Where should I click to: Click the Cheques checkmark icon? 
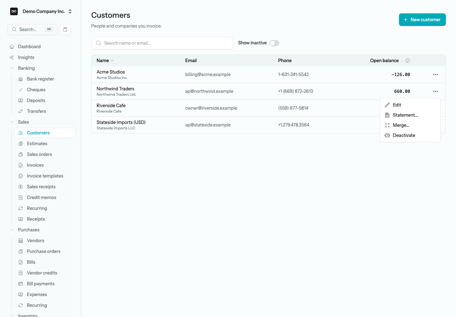pyautogui.click(x=21, y=90)
